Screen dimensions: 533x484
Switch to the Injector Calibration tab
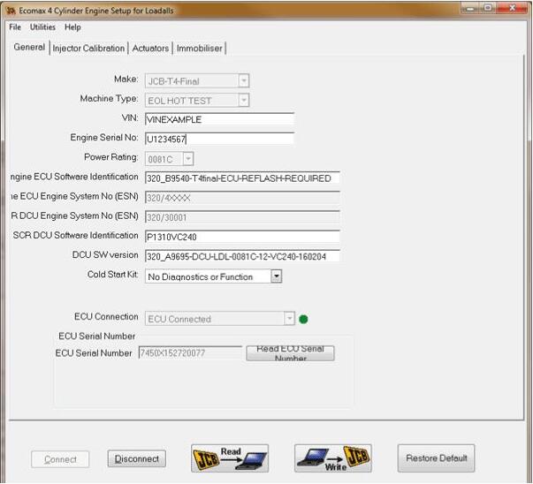(88, 49)
